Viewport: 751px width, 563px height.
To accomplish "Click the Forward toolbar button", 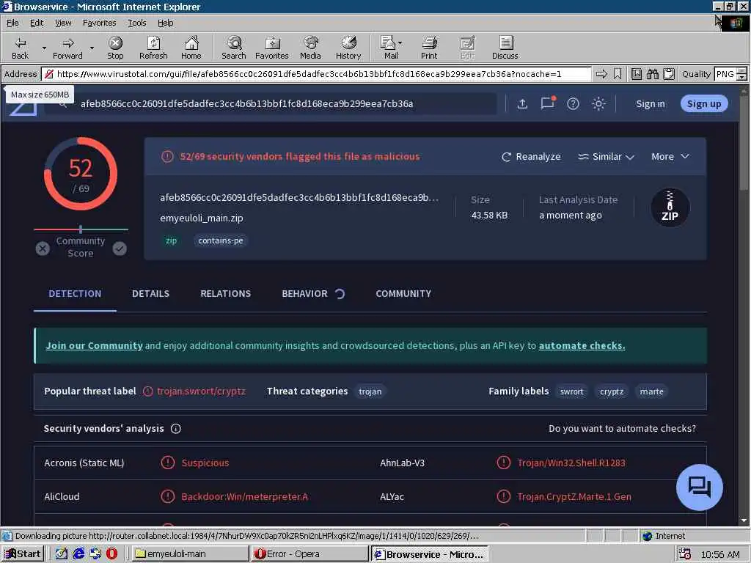I will (67, 48).
